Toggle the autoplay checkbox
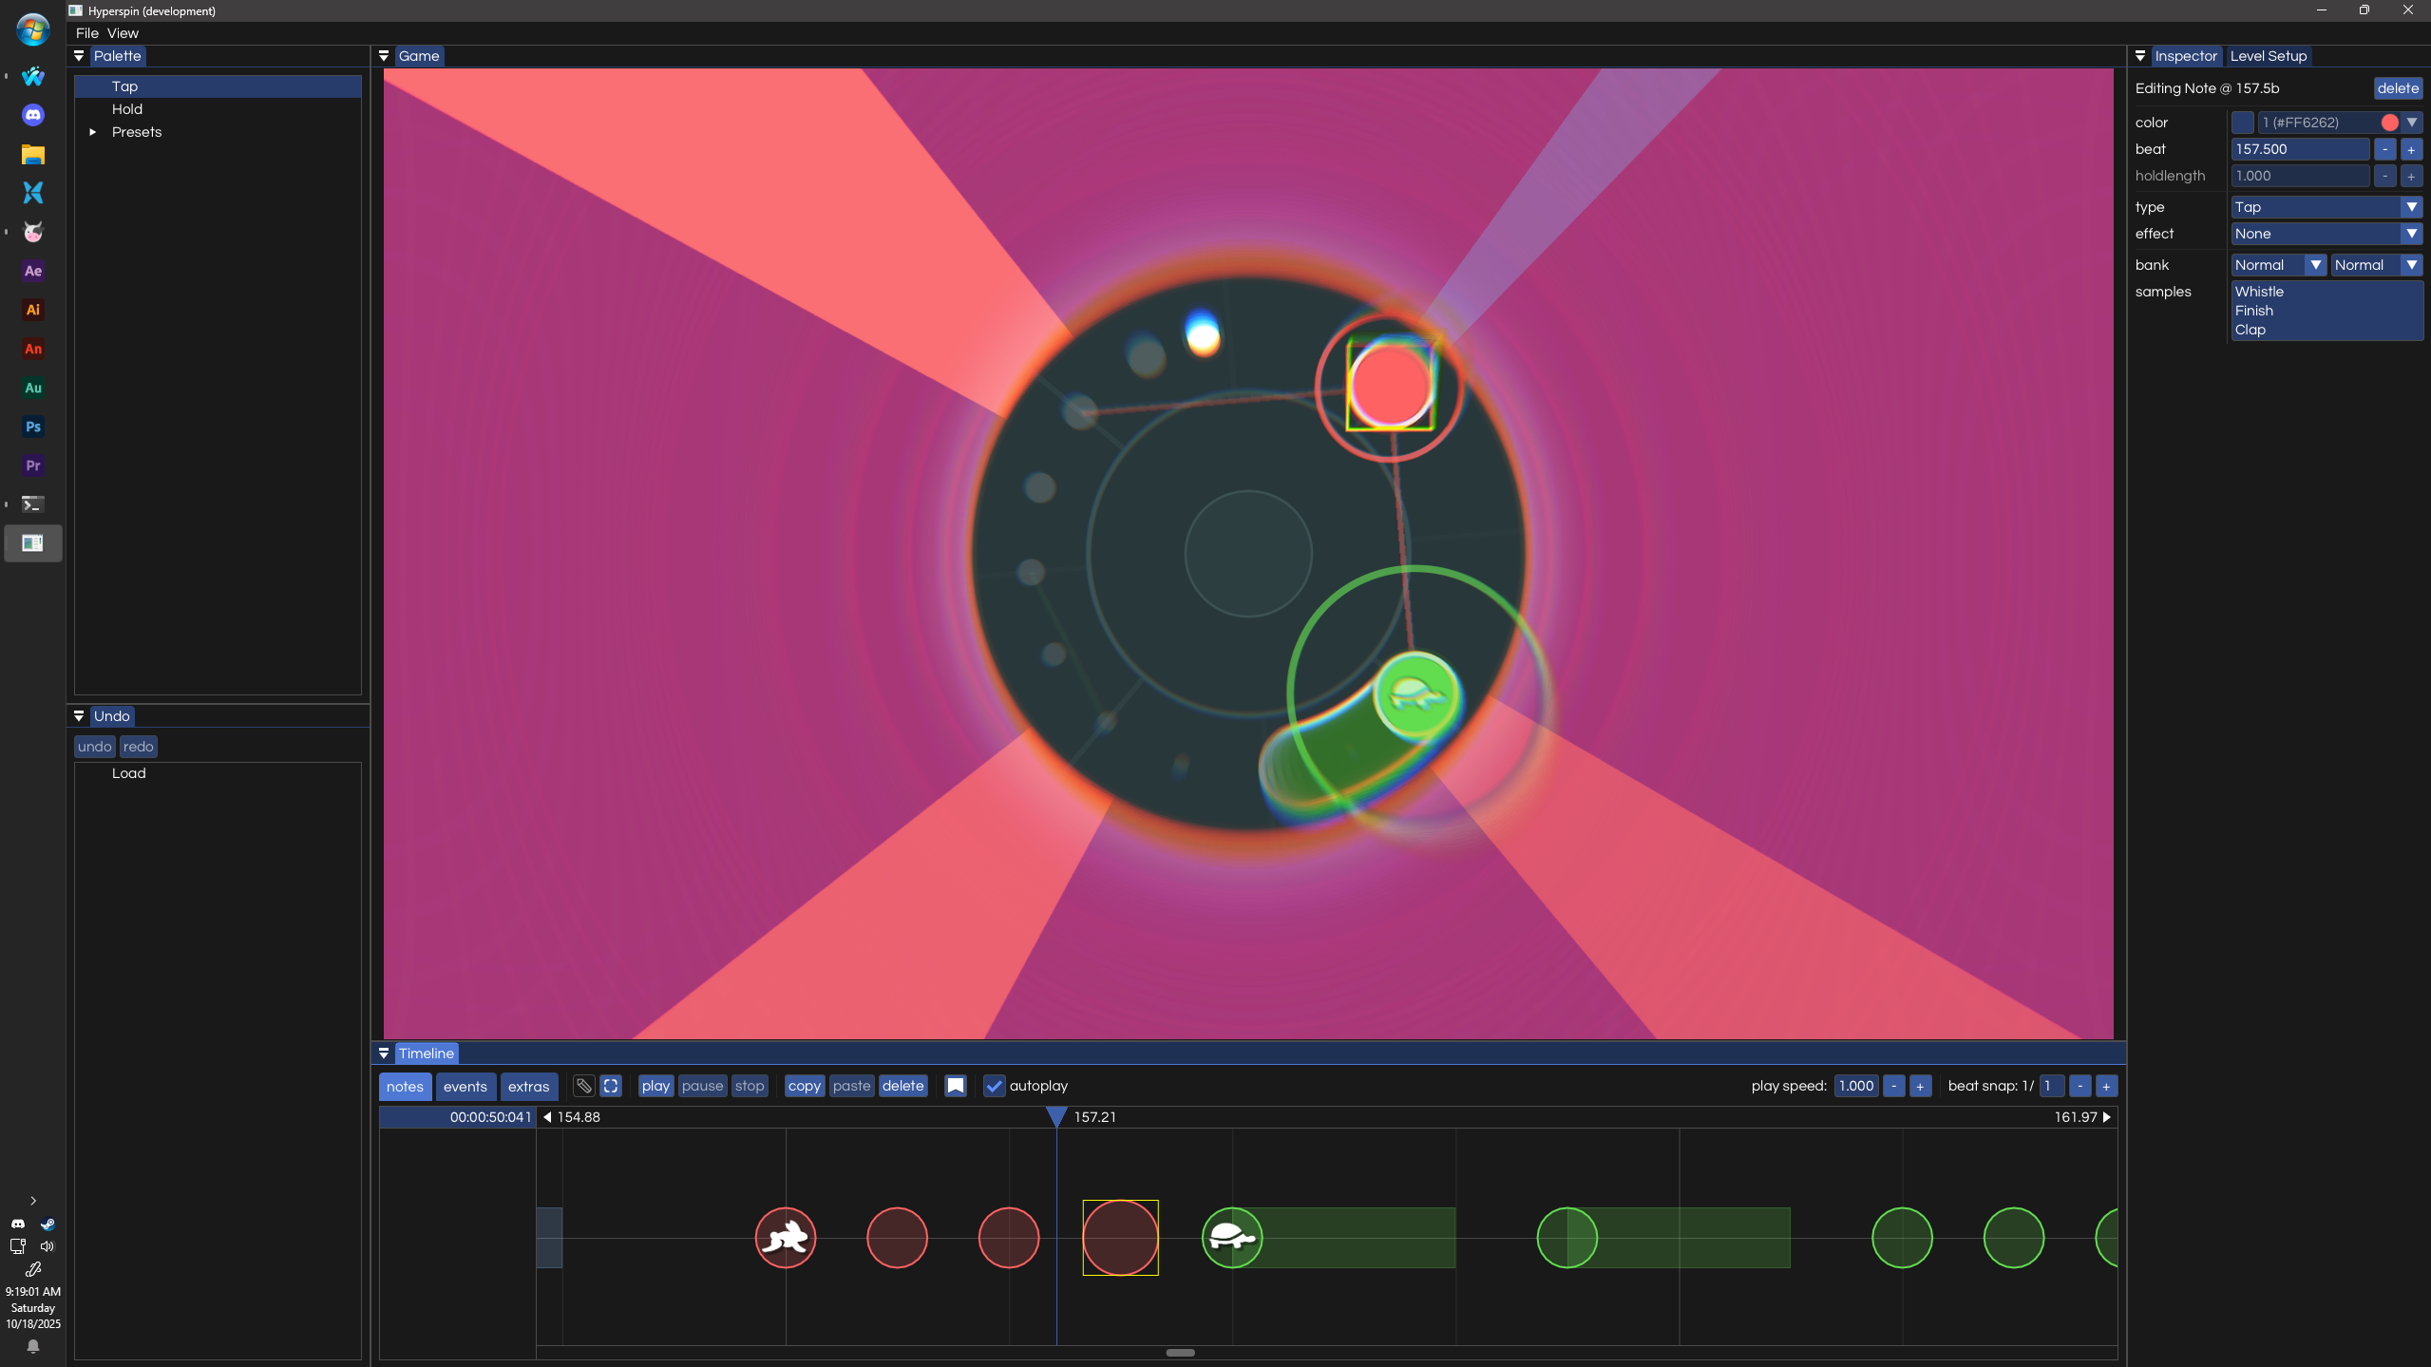The height and width of the screenshot is (1367, 2431). (x=994, y=1086)
